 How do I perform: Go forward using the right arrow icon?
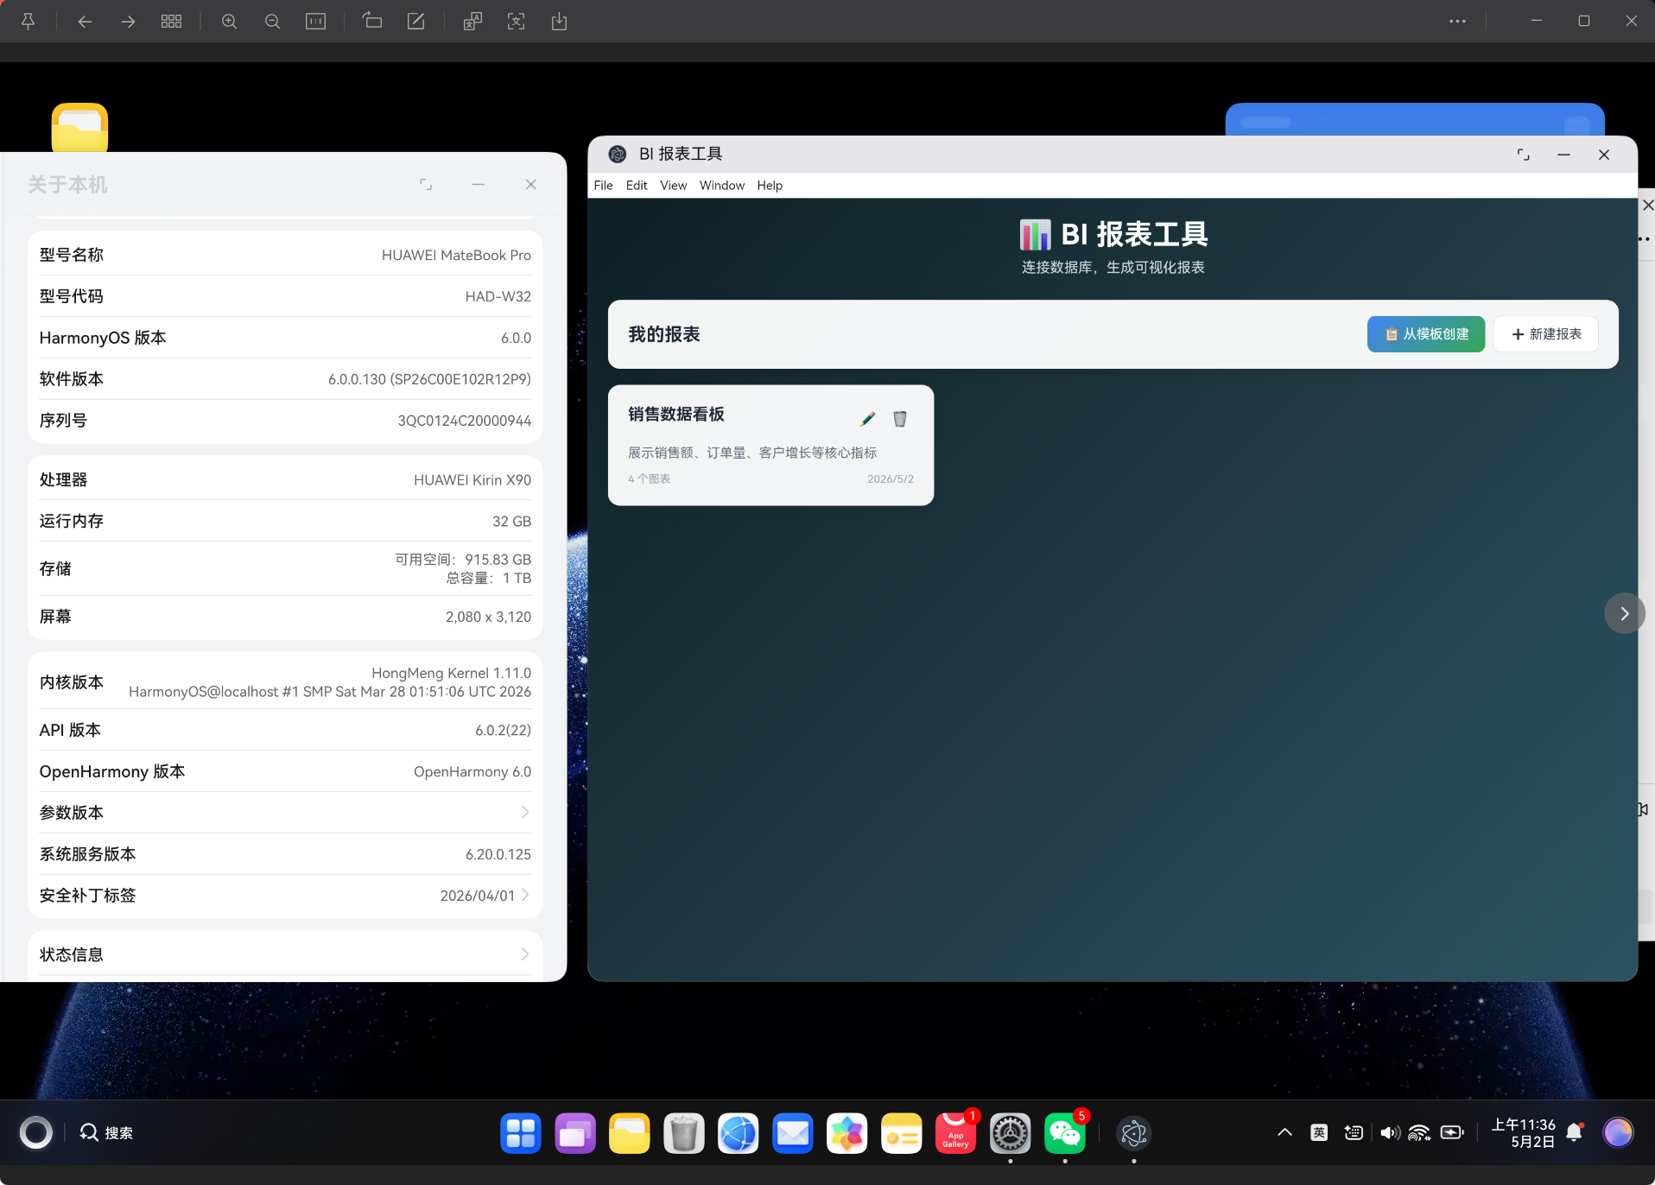pyautogui.click(x=128, y=22)
